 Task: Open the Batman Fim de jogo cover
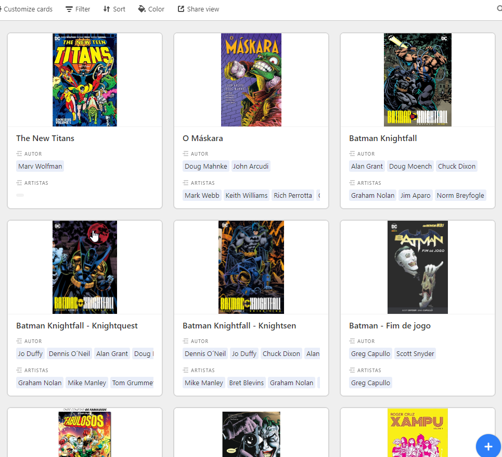pos(418,267)
